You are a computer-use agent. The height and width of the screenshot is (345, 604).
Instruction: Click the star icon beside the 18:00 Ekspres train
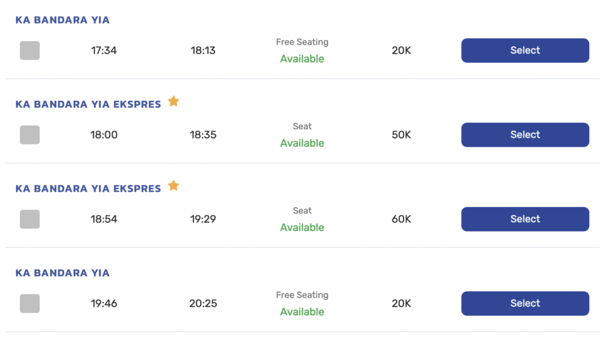coord(173,101)
